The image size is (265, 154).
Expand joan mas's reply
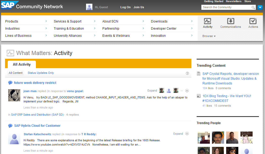pos(152,90)
